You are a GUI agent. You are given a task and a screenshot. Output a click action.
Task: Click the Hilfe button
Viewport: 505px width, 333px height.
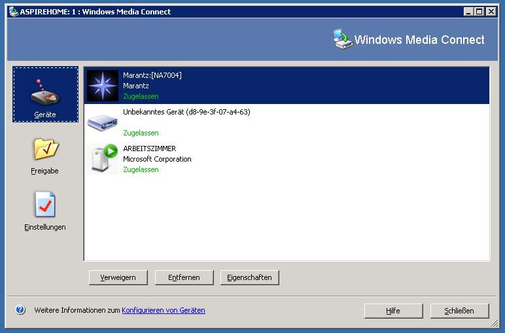[393, 311]
